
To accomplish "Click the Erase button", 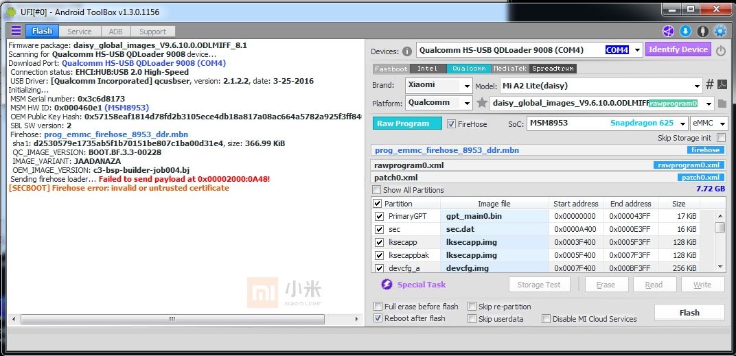I will click(x=606, y=285).
